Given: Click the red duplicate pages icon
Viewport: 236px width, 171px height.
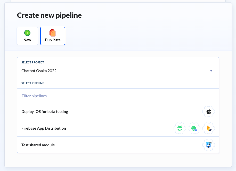Looking at the screenshot, I should [x=53, y=33].
